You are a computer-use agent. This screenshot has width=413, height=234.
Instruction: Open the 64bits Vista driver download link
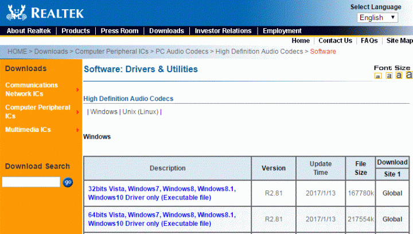[x=162, y=219]
